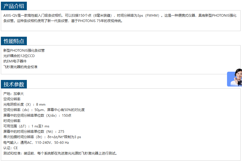
Task: Click the X/dx 150点 specification line
Action: [x=37, y=115]
